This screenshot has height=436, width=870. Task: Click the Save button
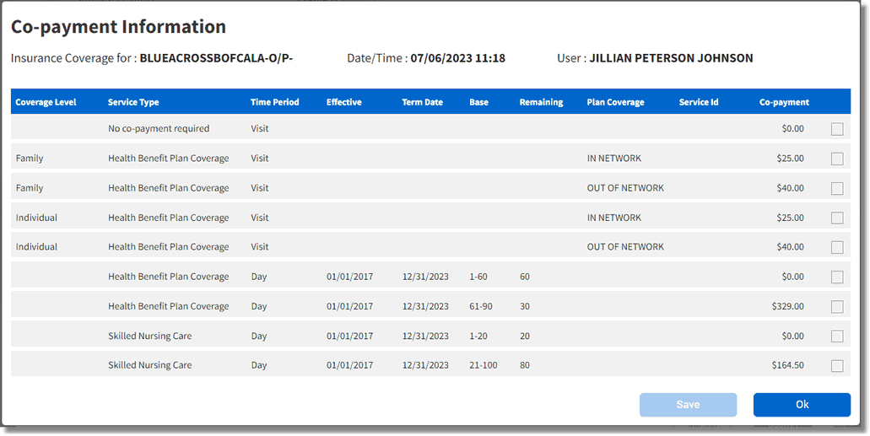688,405
